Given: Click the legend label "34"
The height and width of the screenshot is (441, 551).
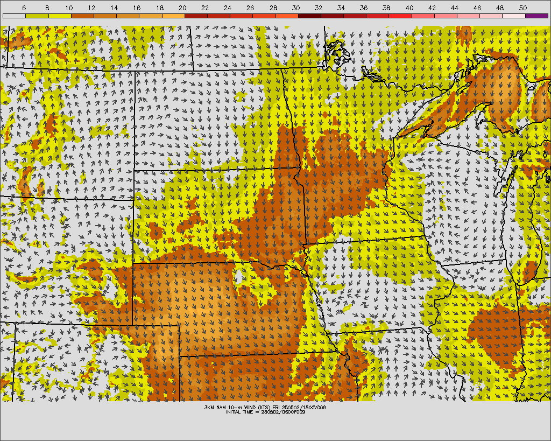Looking at the screenshot, I should 341,8.
